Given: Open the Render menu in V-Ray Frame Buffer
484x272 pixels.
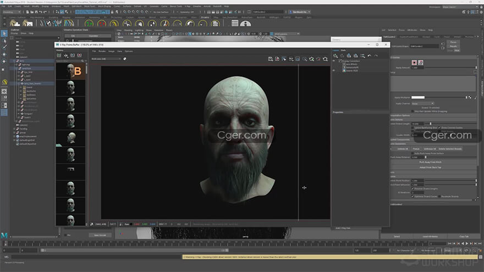Looking at the screenshot, I should point(102,51).
